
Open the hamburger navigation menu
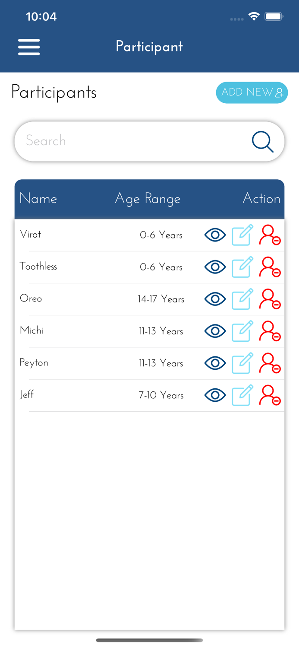click(x=29, y=47)
